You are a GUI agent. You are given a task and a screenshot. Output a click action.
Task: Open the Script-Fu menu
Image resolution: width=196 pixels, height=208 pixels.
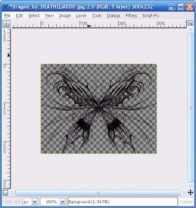pyautogui.click(x=151, y=16)
